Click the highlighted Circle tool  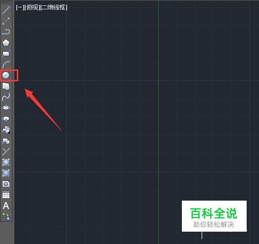[6, 75]
